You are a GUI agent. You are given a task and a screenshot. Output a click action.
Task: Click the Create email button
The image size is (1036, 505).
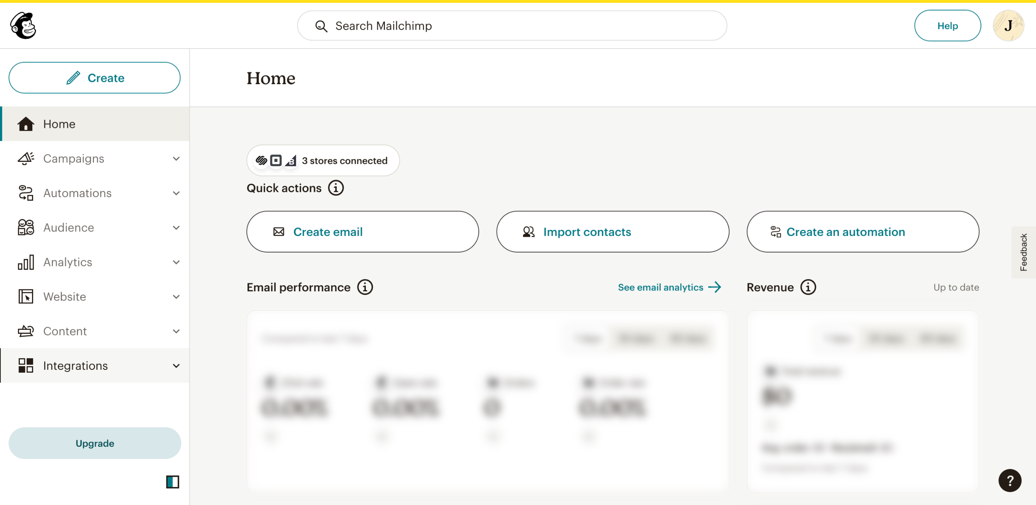(363, 232)
